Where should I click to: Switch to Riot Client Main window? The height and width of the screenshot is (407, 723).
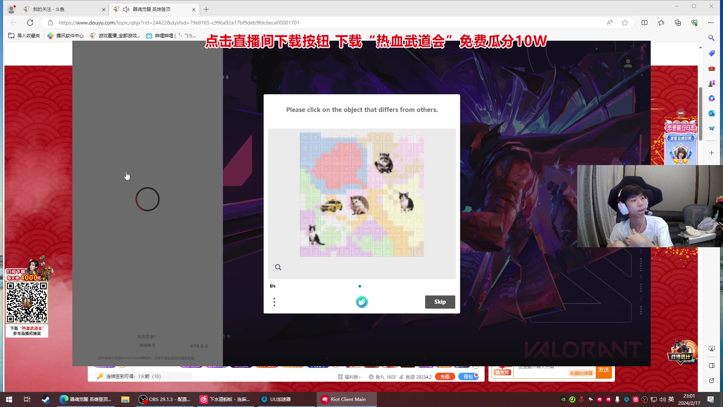pyautogui.click(x=346, y=399)
